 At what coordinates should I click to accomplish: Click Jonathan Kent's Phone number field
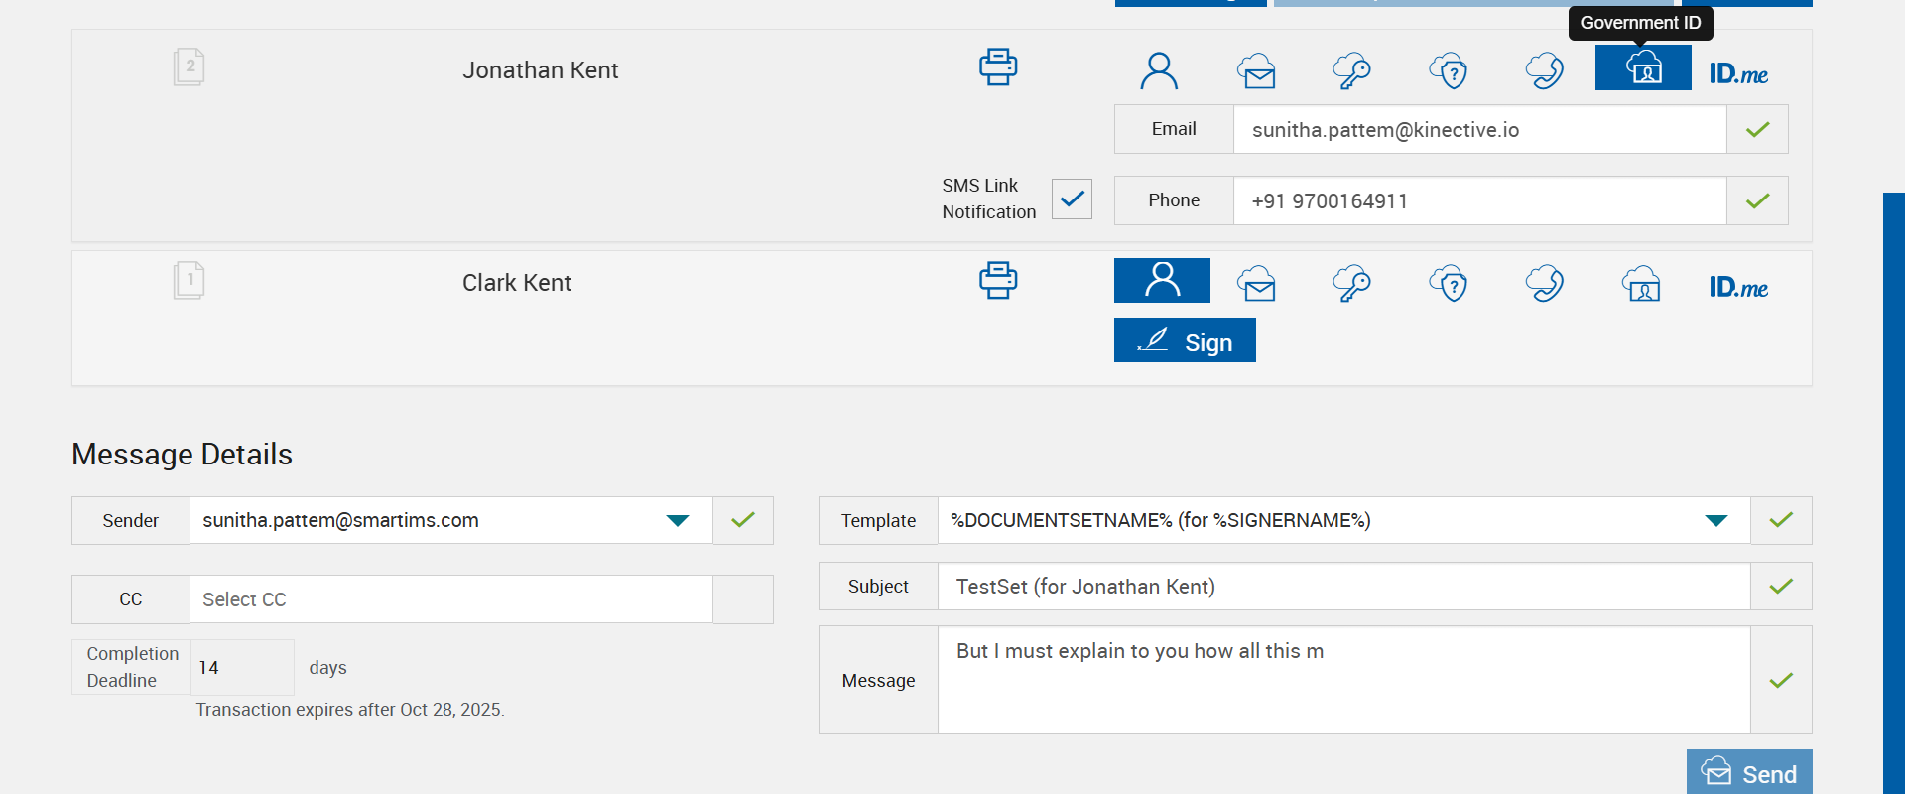click(1478, 200)
